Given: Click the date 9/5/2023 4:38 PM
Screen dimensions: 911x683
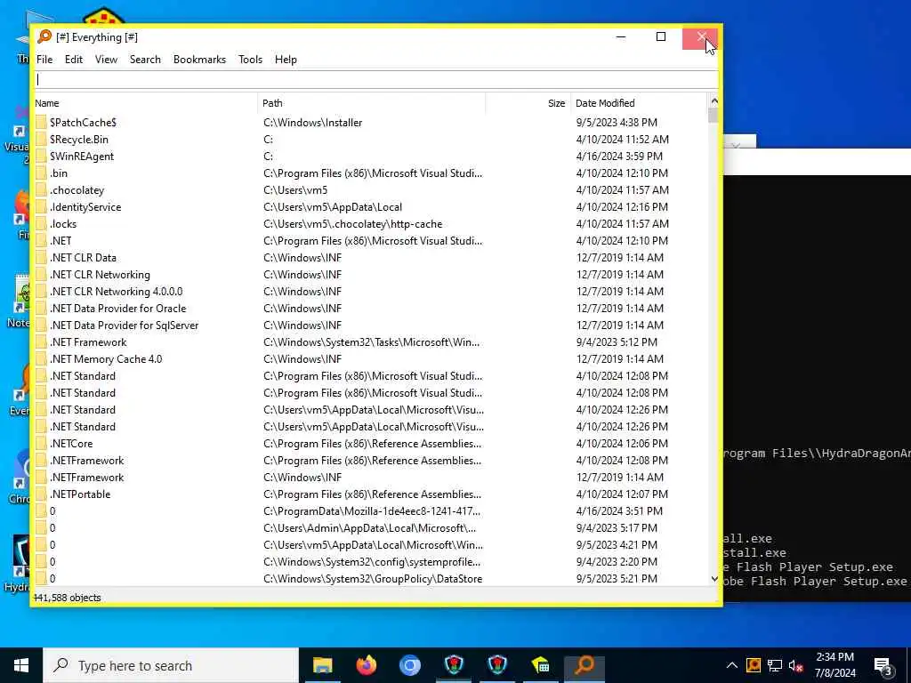Looking at the screenshot, I should click(x=617, y=123).
